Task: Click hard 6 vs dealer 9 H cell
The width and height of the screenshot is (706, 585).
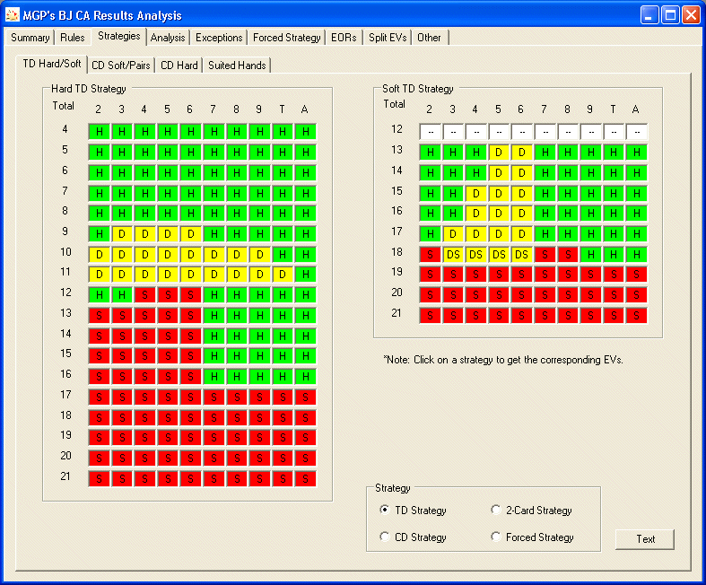Action: (260, 172)
